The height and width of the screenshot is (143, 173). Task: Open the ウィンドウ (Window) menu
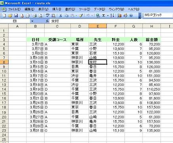(x=116, y=9)
